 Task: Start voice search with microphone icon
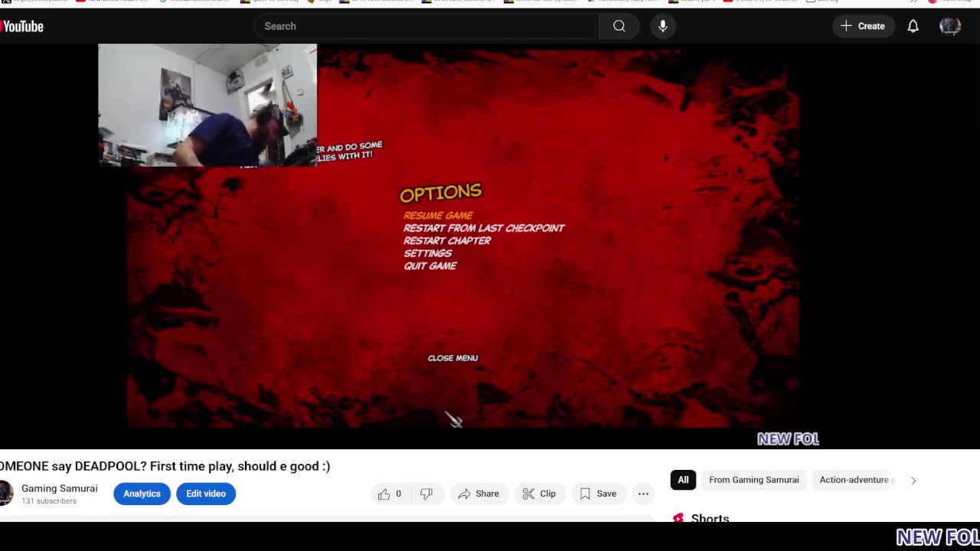click(x=663, y=26)
